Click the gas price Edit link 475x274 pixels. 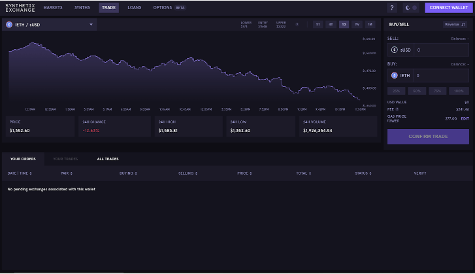tap(465, 118)
